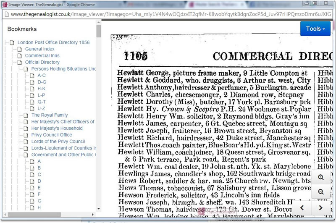Open the Commercial Inns bookmark

[42, 56]
